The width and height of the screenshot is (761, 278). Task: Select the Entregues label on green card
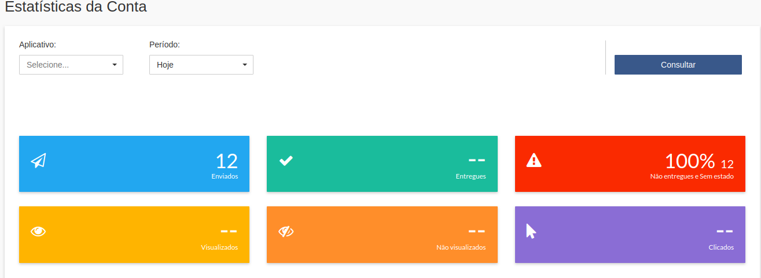pyautogui.click(x=470, y=176)
